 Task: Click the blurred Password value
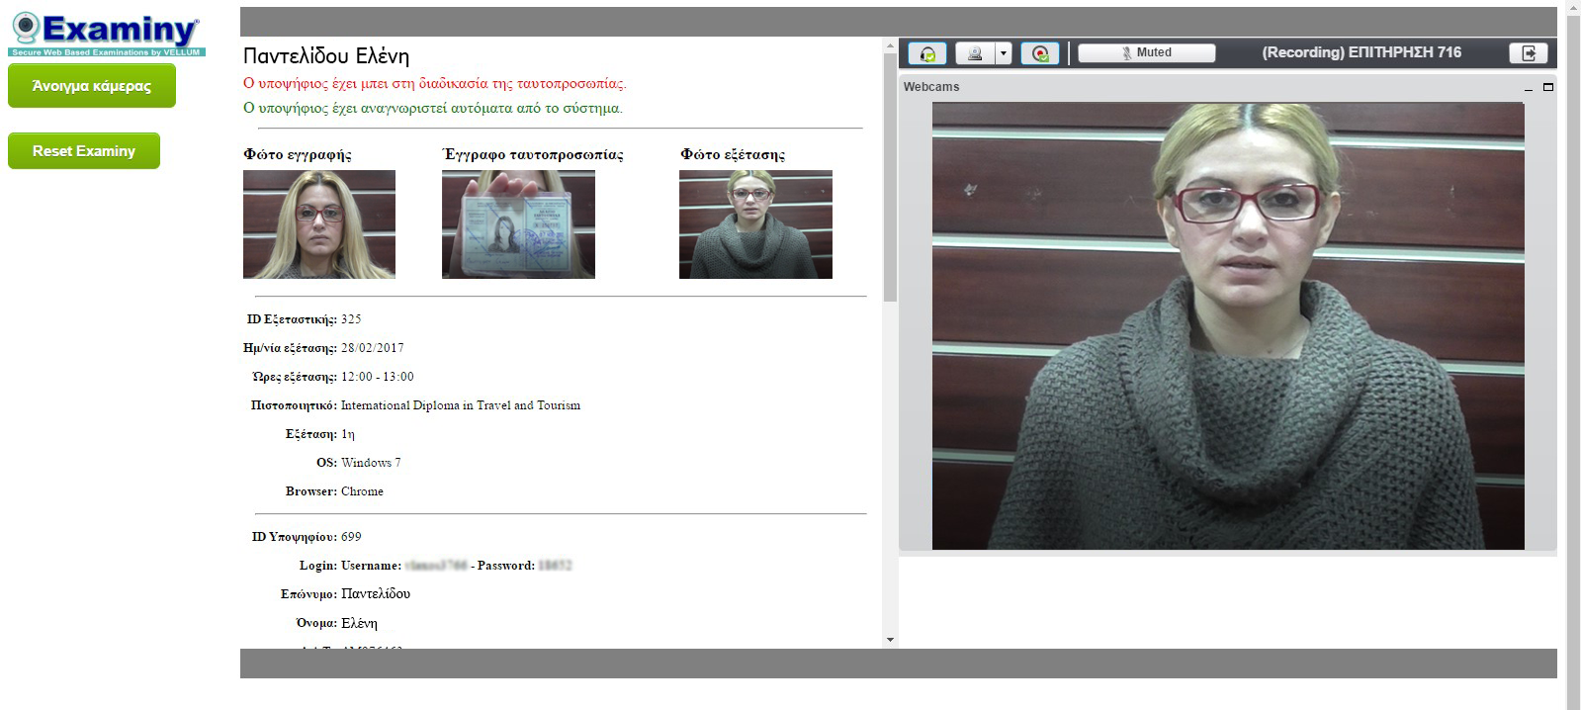(x=555, y=566)
